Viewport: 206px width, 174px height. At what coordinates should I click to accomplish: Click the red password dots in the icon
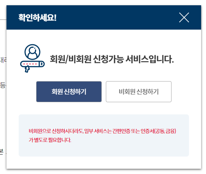point(30,64)
